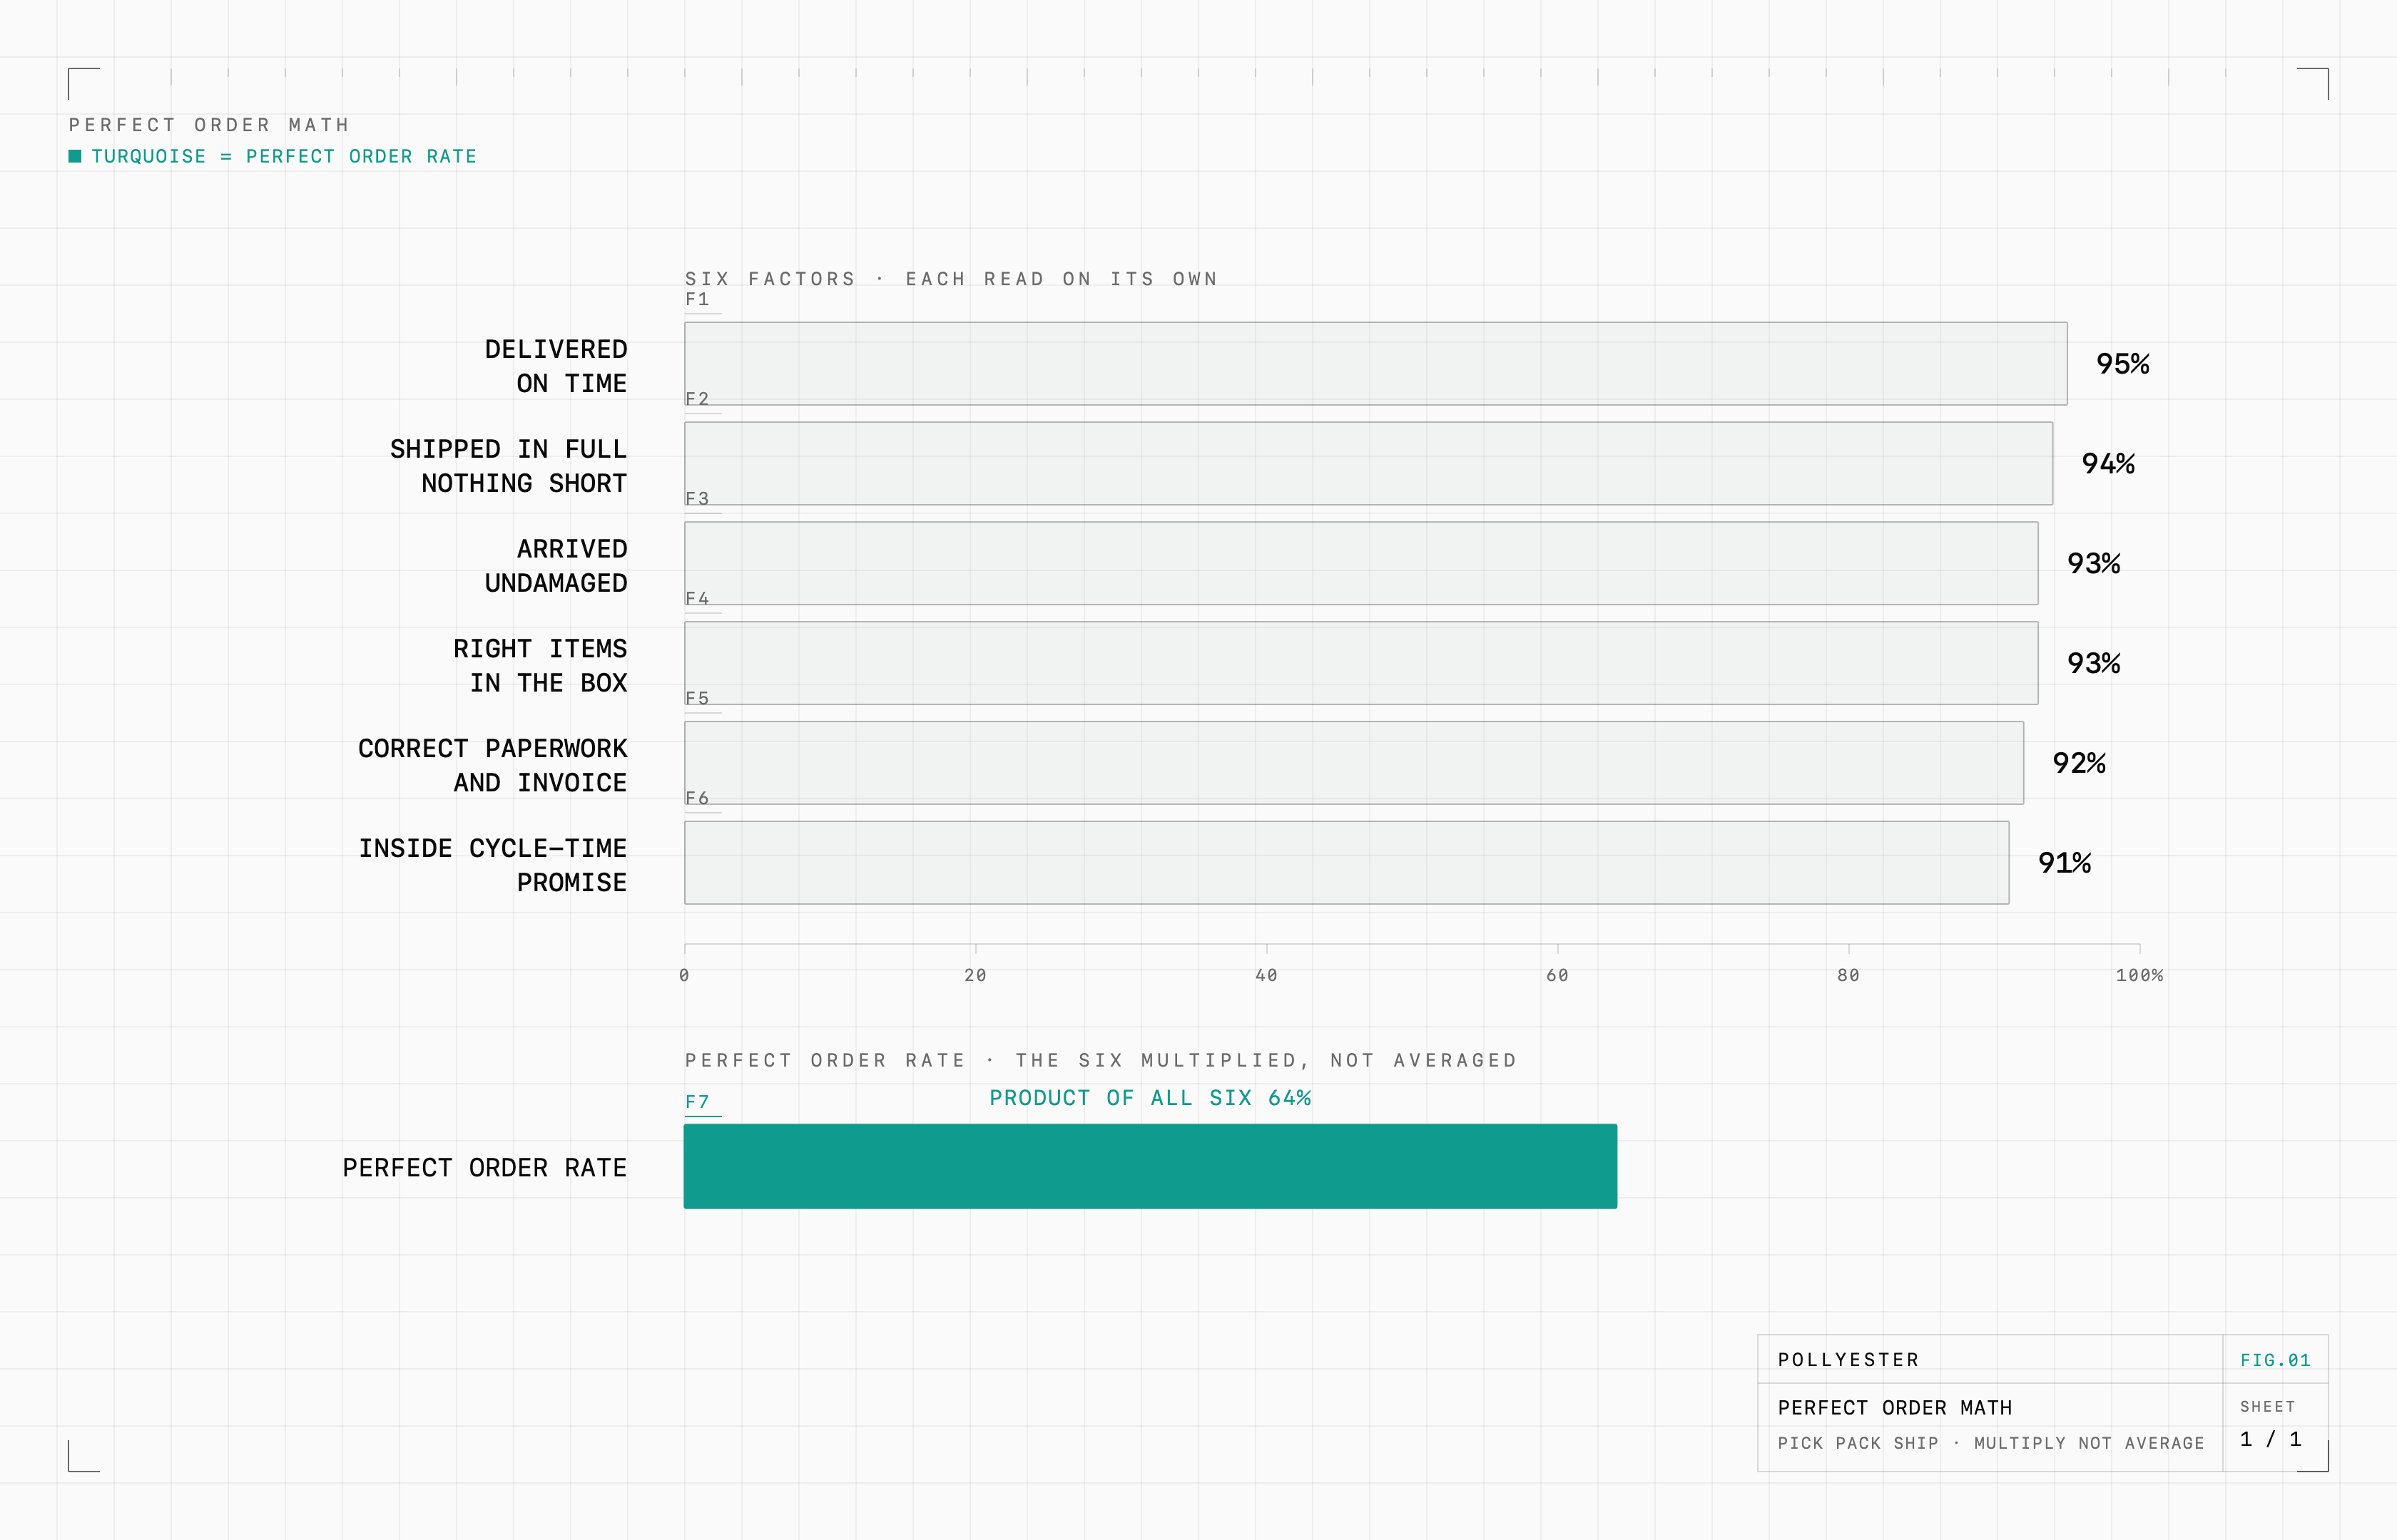
Task: Click the F3 tag marker
Action: coord(698,499)
